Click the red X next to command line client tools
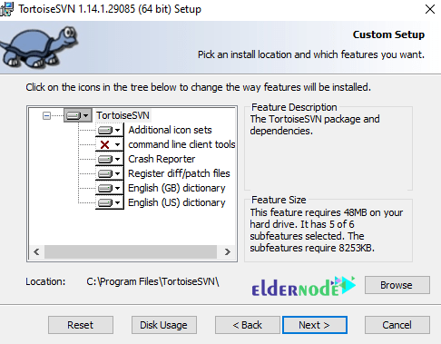441x344 pixels. tap(105, 144)
